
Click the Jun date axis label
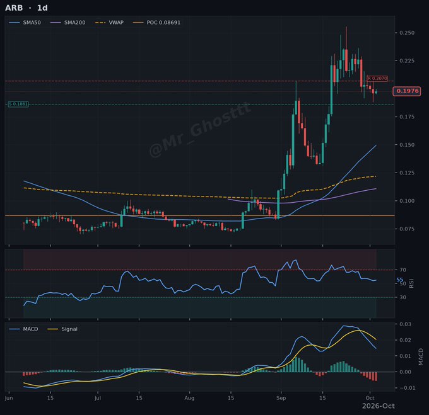(9, 398)
